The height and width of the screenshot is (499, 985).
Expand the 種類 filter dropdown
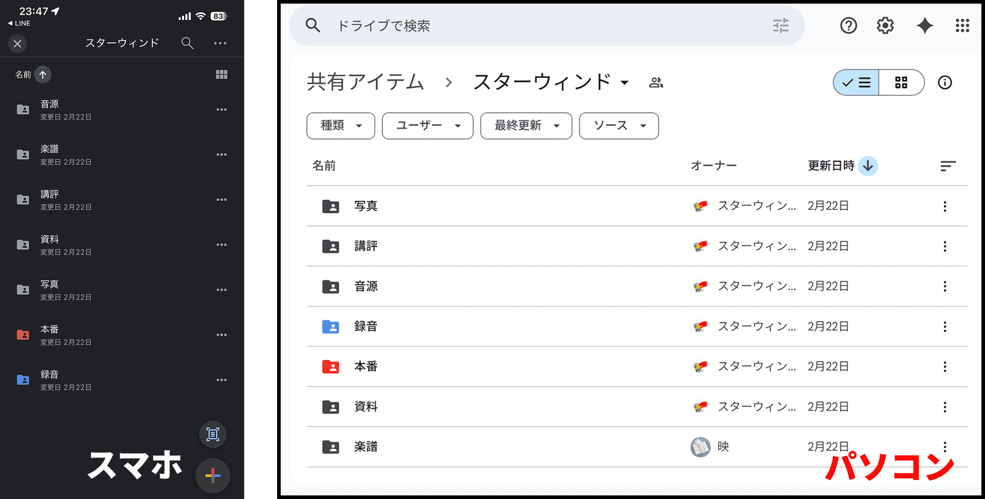(x=341, y=126)
